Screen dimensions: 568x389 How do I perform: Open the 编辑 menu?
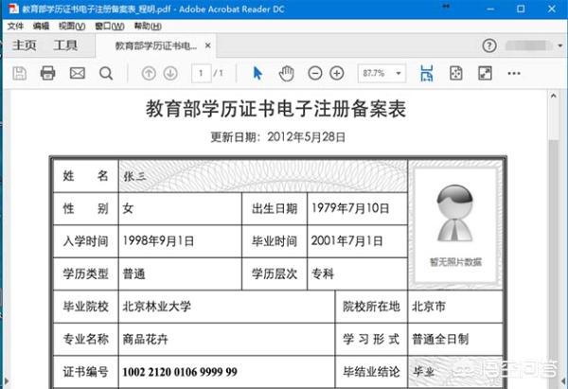(x=41, y=27)
